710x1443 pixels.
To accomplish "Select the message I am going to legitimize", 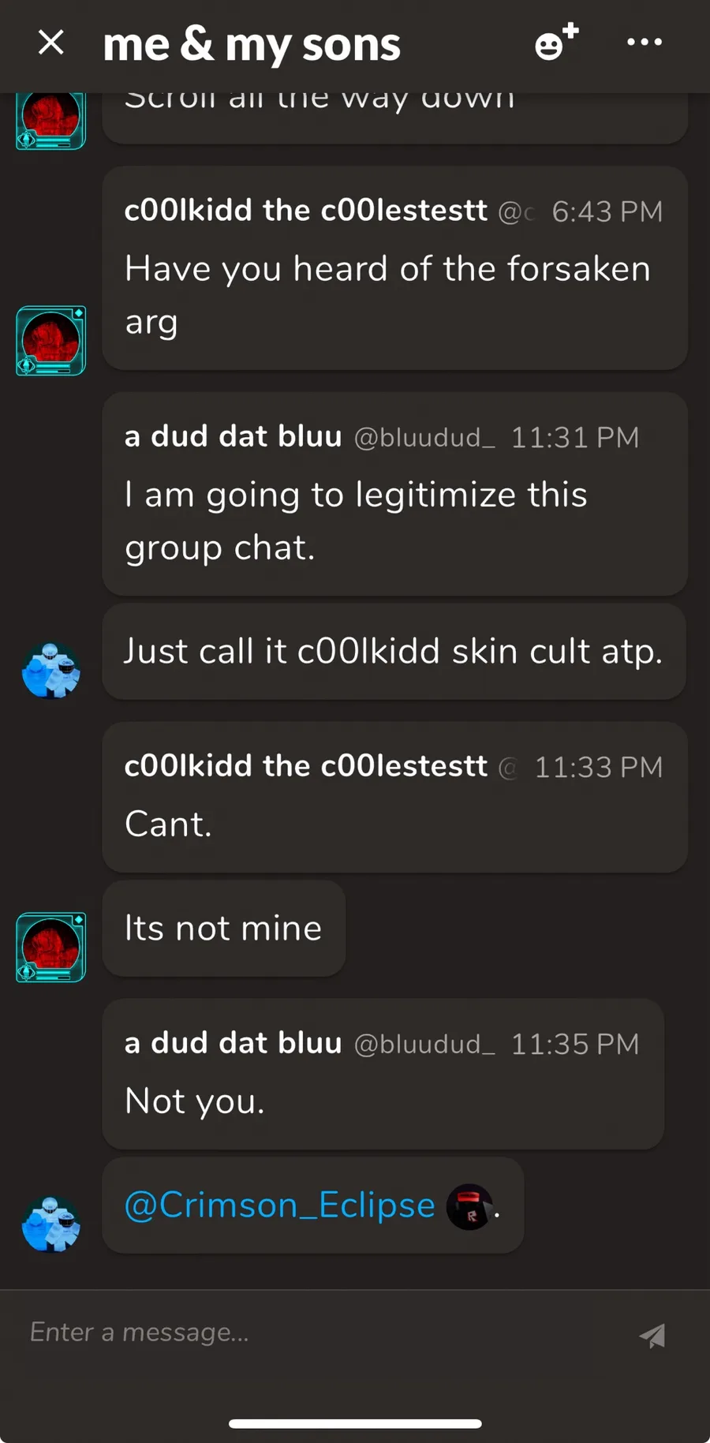I will click(394, 495).
